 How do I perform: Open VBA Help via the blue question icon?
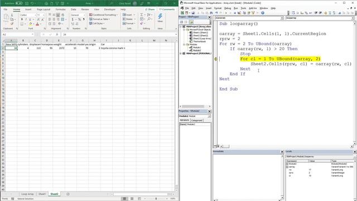[263, 13]
